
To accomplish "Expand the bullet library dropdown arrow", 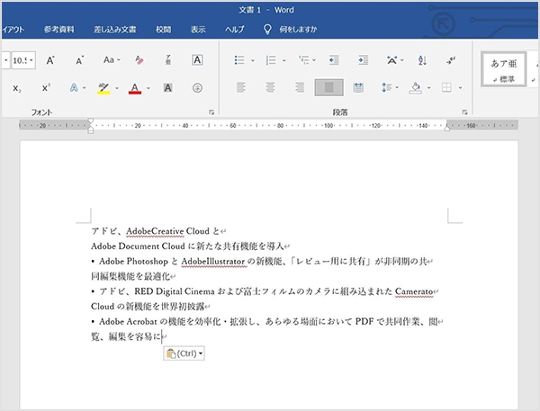I will pos(252,60).
